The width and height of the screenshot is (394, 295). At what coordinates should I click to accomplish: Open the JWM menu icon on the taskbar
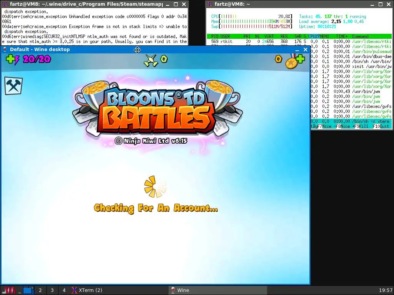click(8, 290)
